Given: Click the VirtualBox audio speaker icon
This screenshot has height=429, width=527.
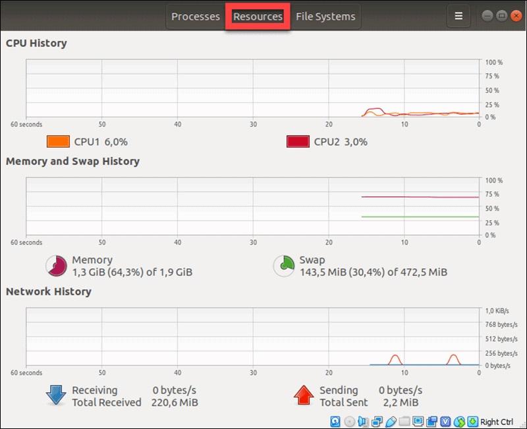Looking at the screenshot, I should click(x=363, y=421).
